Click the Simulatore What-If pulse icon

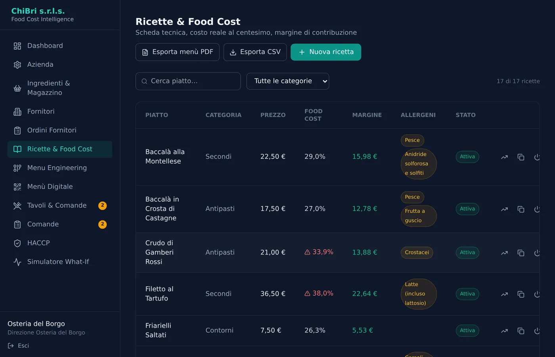pyautogui.click(x=17, y=262)
